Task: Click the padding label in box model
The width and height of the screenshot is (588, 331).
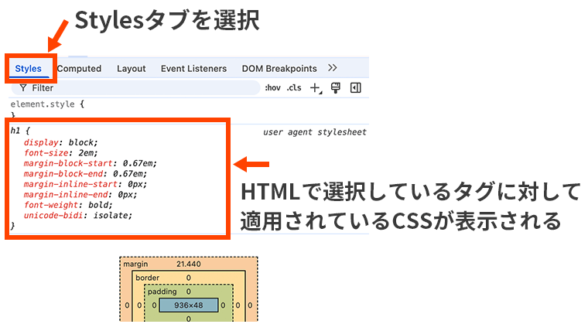Action: [162, 292]
